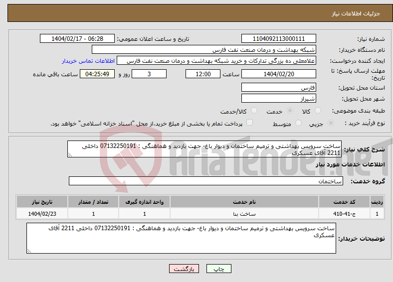Click the شماره نیاز label
Image resolution: width=393 pixels, height=282 pixels.
click(371, 39)
